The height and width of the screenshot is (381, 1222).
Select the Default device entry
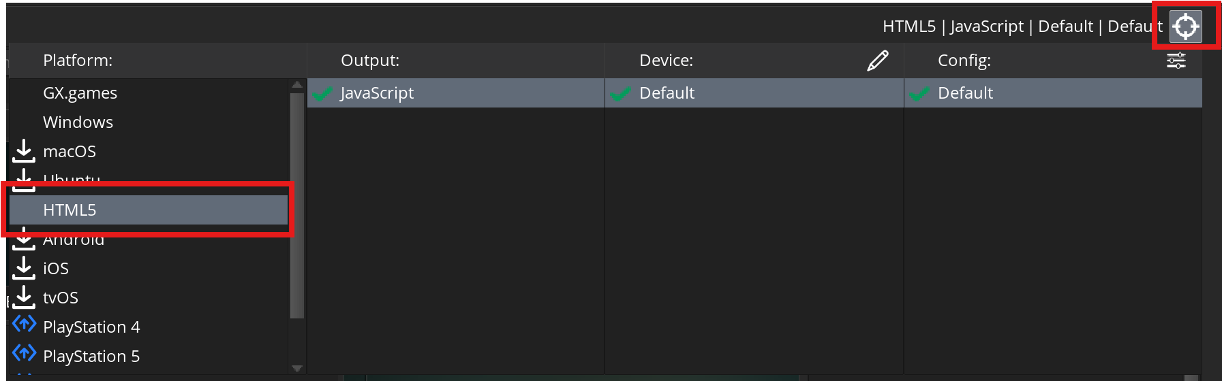(667, 93)
